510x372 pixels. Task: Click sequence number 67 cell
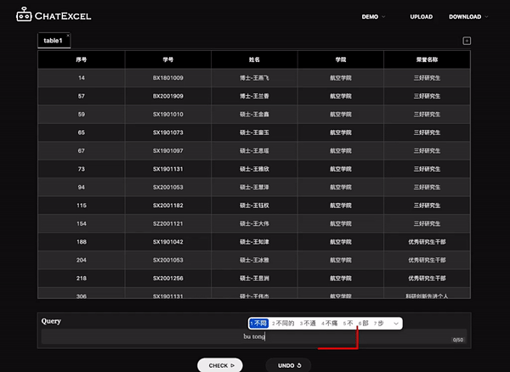pyautogui.click(x=82, y=150)
